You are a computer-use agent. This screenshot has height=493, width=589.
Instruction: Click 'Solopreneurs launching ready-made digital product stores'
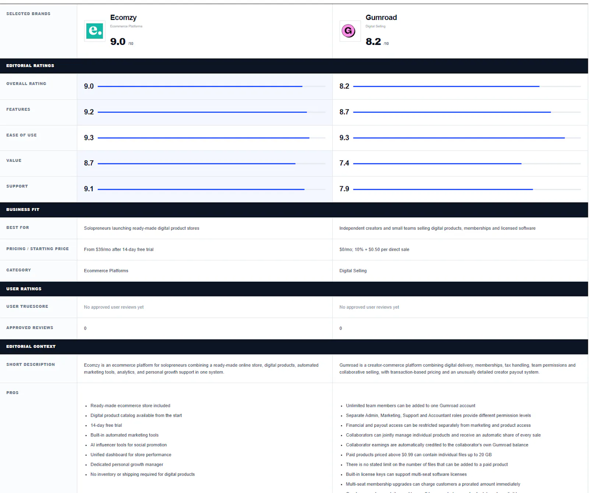[141, 228]
